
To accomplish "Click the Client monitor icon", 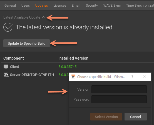I will (6, 67).
